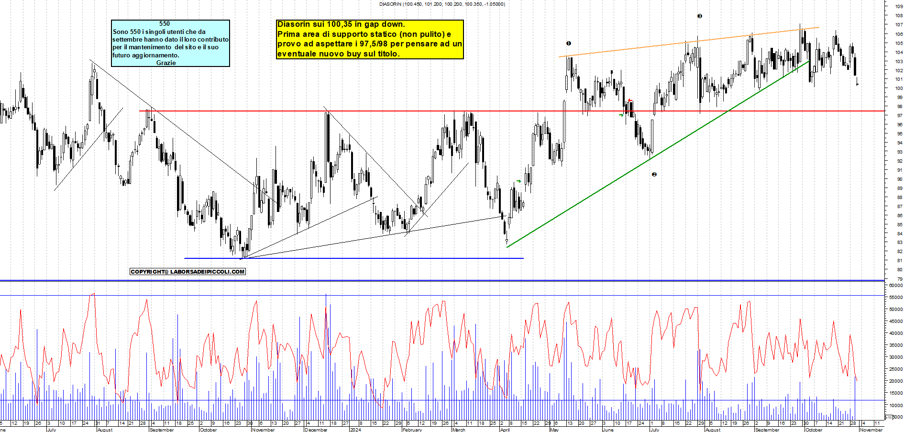The image size is (904, 432).
Task: Click the line "Sono 550 i singoli utenti che da"
Action: [x=159, y=32]
